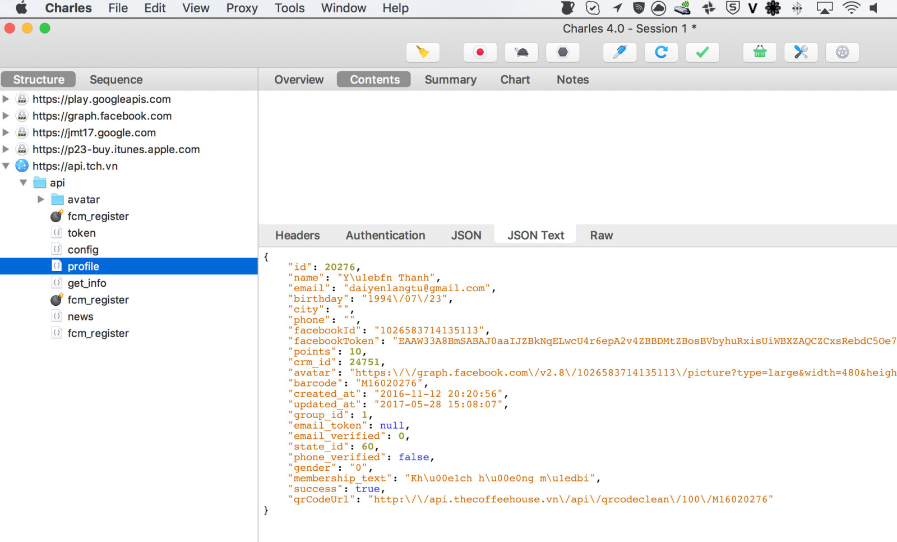This screenshot has width=897, height=542.
Task: Open the Edit menu
Action: click(155, 8)
